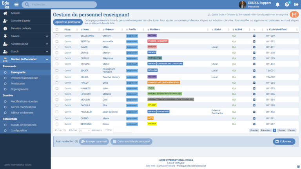Check the SERRANO row checkbox
The height and width of the screenshot is (169, 301).
point(57,124)
